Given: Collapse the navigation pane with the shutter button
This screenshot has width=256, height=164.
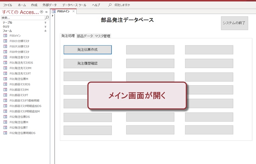Looking at the screenshot, I should (x=46, y=12).
